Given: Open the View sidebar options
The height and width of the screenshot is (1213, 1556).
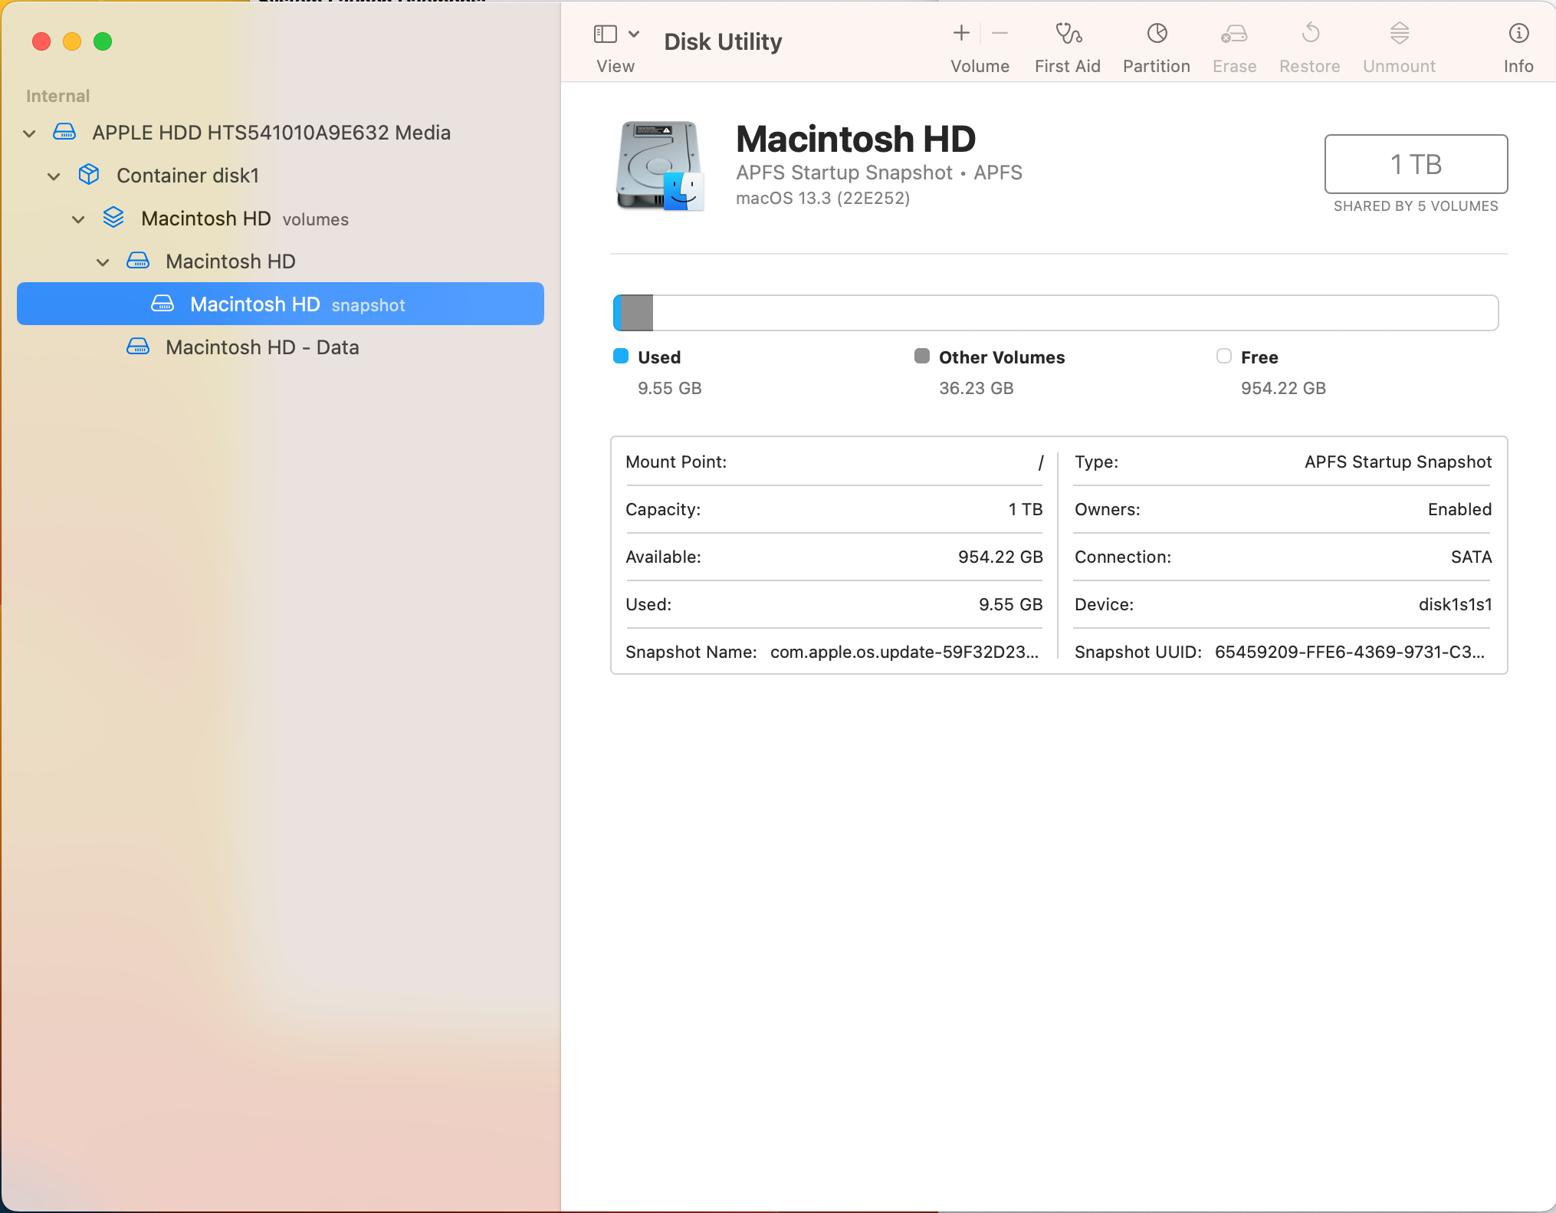Looking at the screenshot, I should (x=606, y=34).
